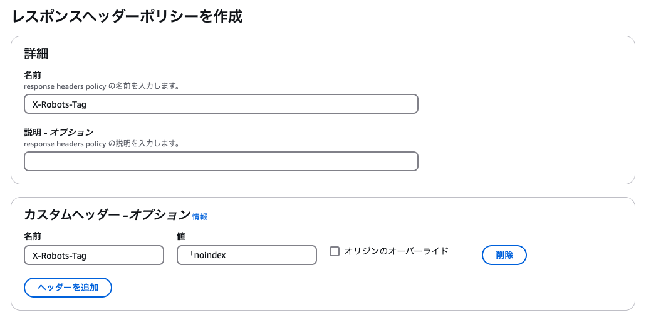The width and height of the screenshot is (646, 317).
Task: Click the カスタムヘッダー -オプション section heading
Action: (107, 214)
